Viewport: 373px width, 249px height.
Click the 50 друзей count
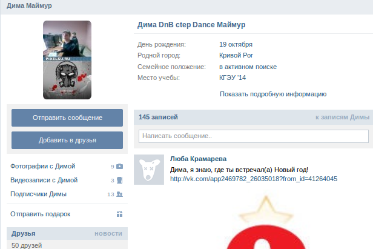pyautogui.click(x=27, y=245)
